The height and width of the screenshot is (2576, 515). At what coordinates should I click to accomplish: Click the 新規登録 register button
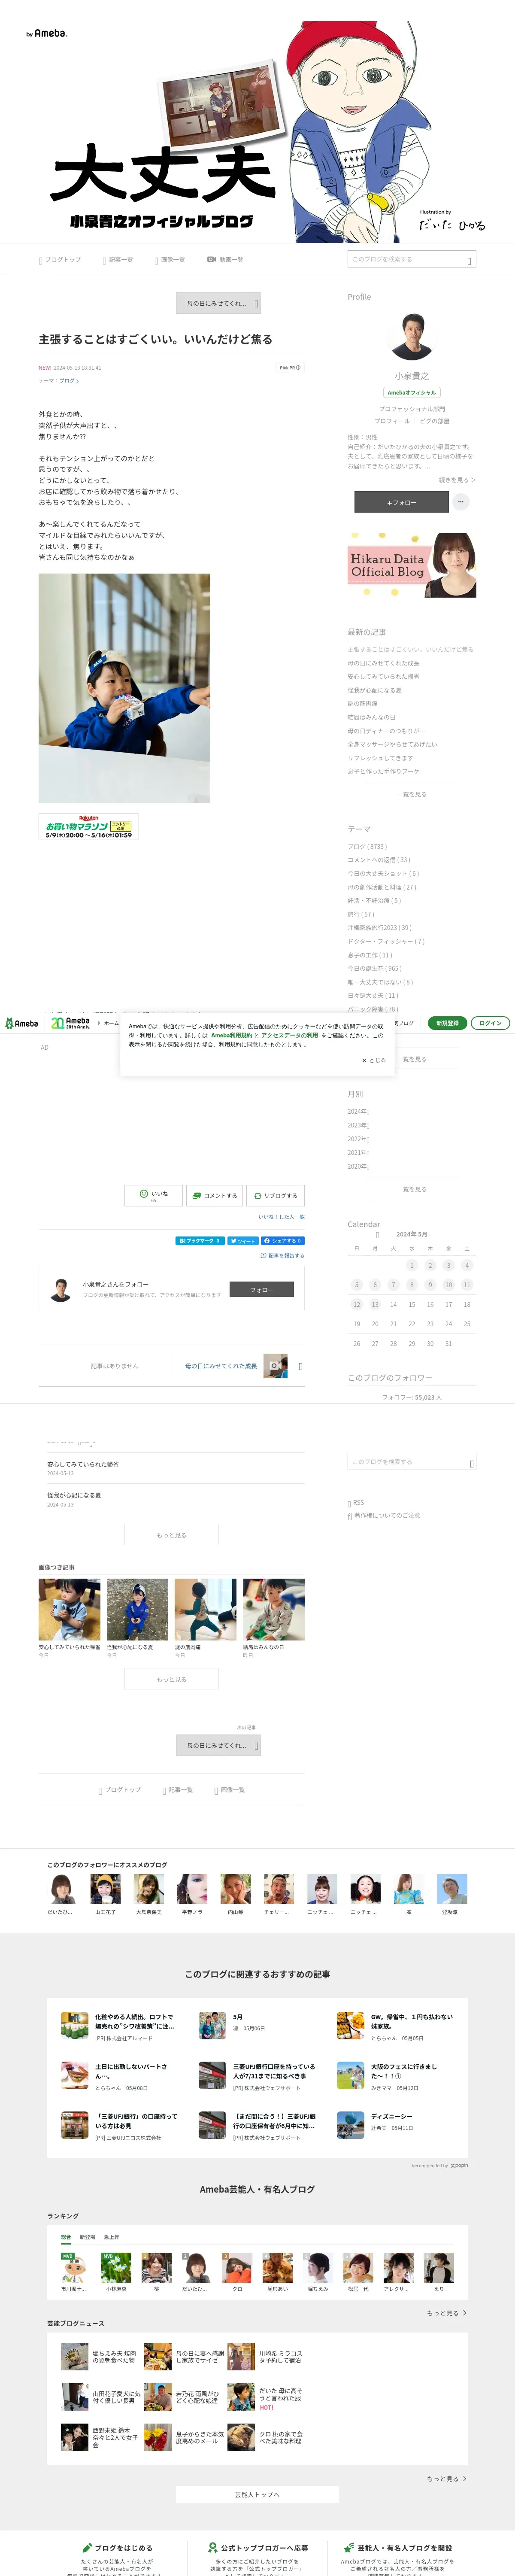447,1023
